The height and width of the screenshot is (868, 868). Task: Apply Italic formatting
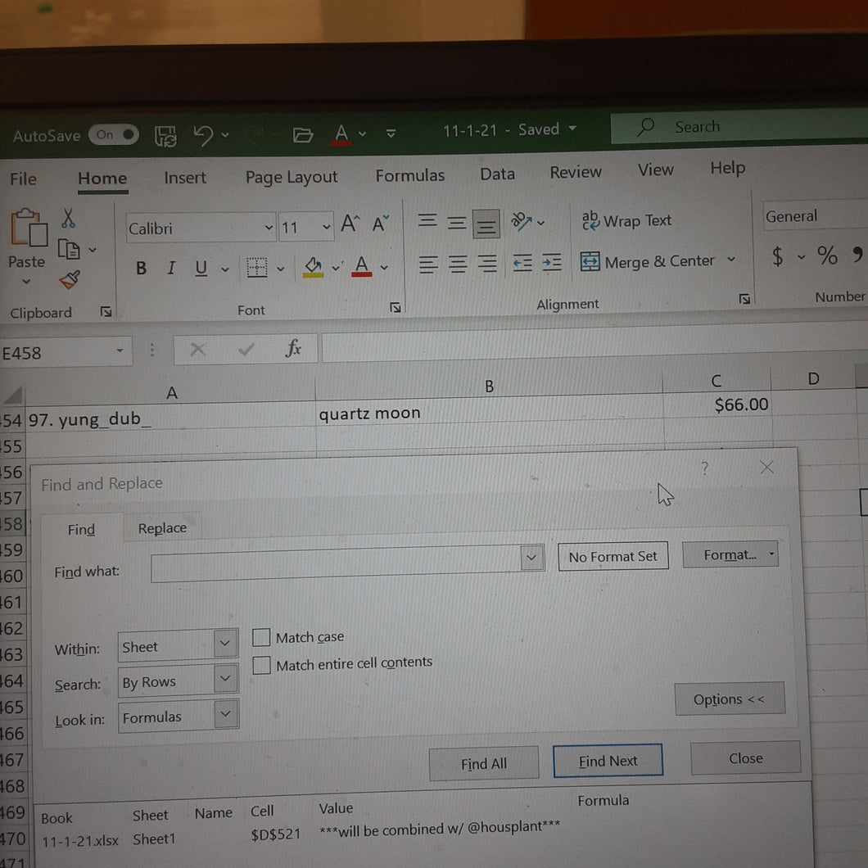(x=172, y=269)
